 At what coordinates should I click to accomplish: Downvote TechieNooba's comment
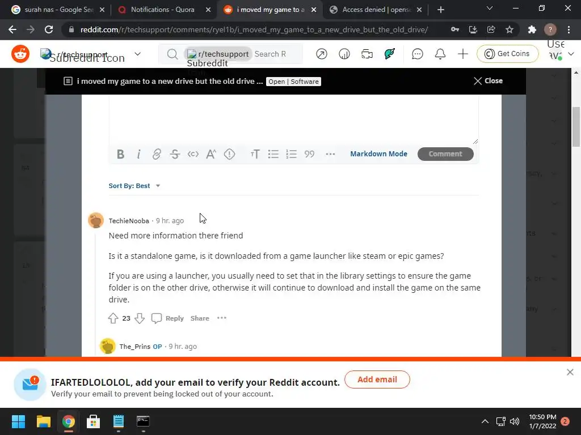[x=140, y=318]
